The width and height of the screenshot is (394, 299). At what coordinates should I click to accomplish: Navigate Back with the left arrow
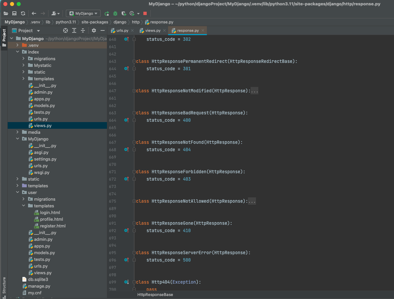(34, 13)
